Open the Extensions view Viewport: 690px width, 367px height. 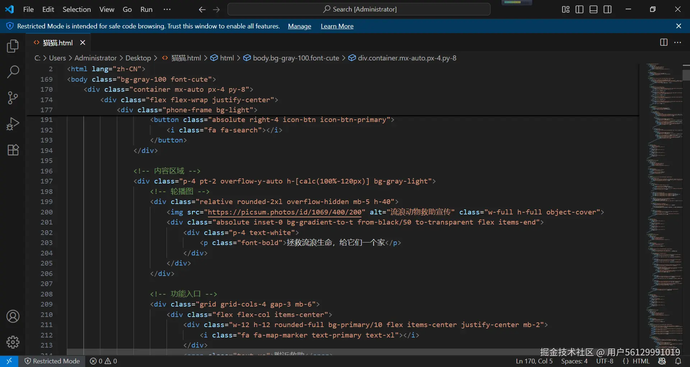pyautogui.click(x=13, y=150)
